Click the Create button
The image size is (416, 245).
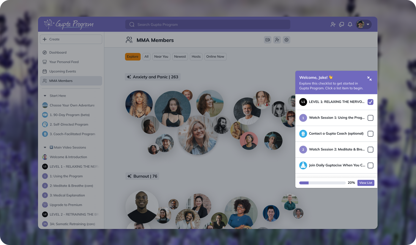click(71, 39)
